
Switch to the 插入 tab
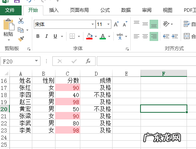point(54,10)
